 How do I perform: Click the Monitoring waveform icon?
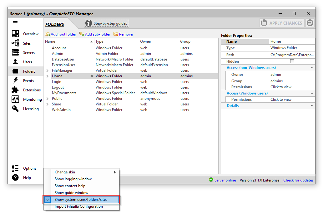15,99
